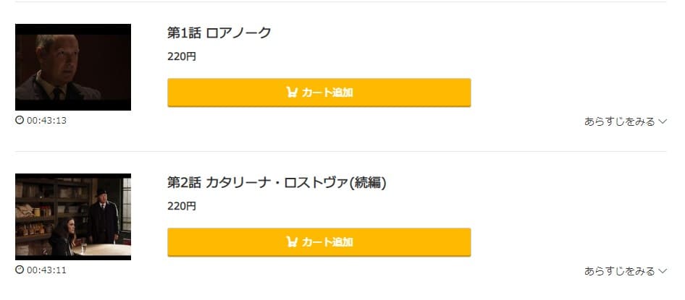This screenshot has width=685, height=300.
Task: Click the man in hat in episode 2 thumbnail
Action: tap(103, 216)
